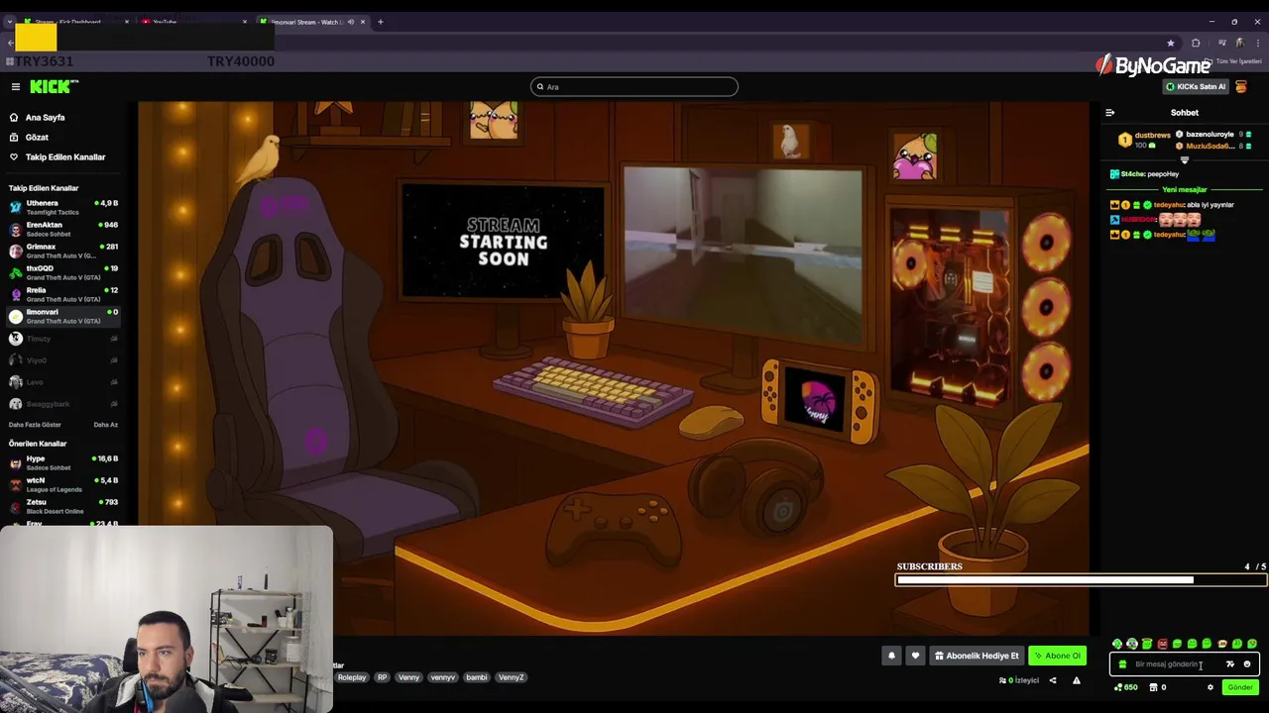Open wtcN recommended channel

pos(62,484)
